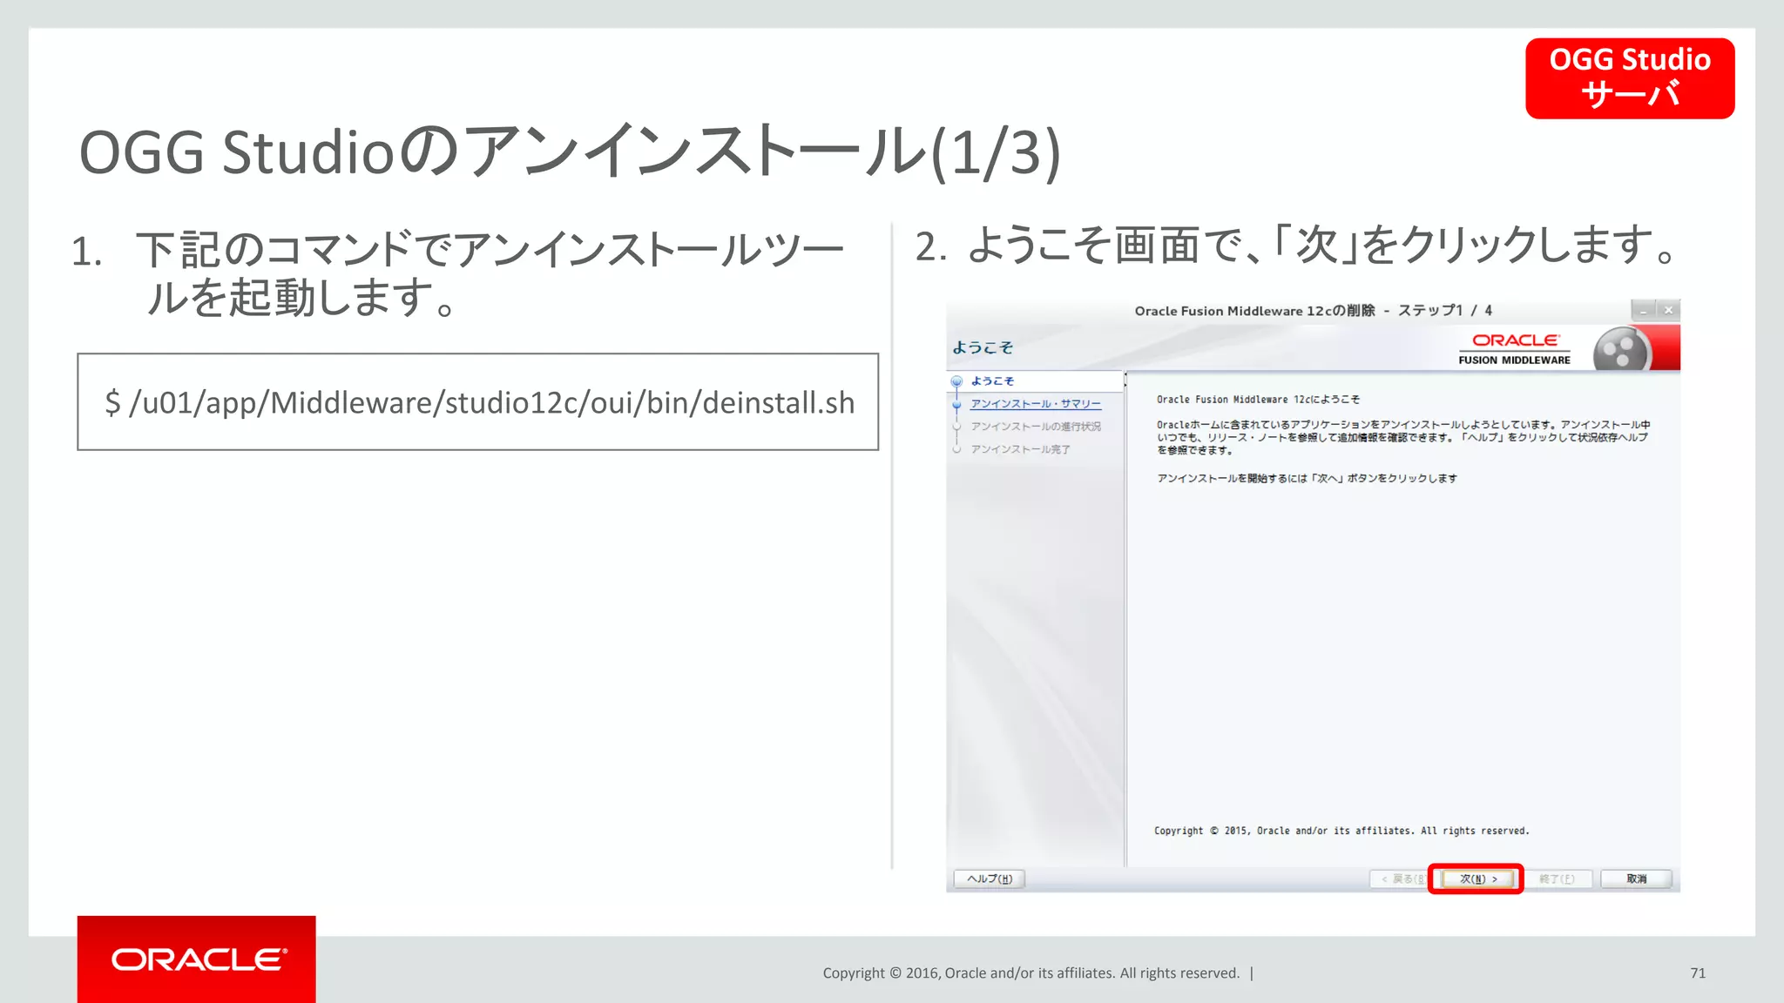The image size is (1784, 1003).
Task: Click the 次(N) > next button
Action: coord(1477,878)
